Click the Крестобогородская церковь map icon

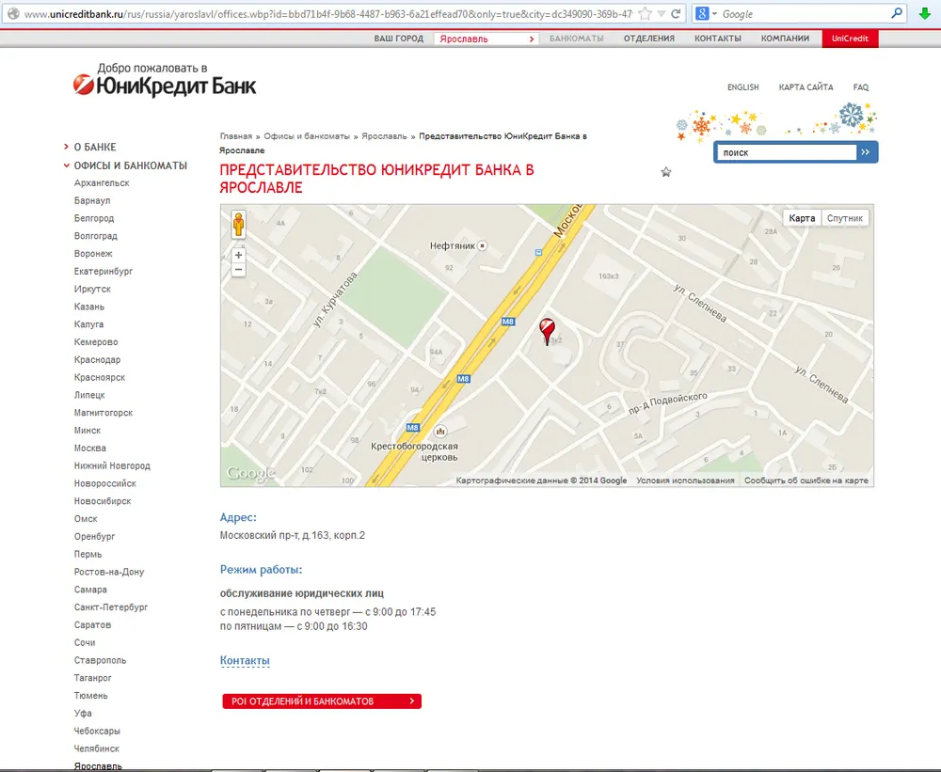point(440,431)
